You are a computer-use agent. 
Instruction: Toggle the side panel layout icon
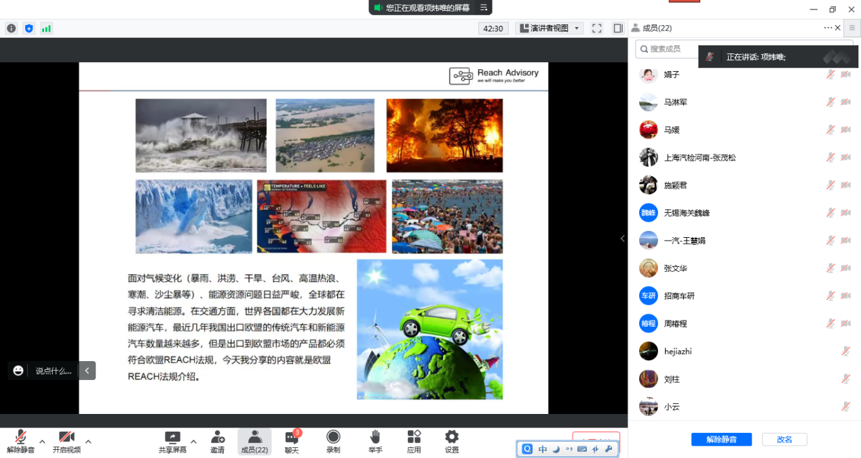(x=617, y=28)
